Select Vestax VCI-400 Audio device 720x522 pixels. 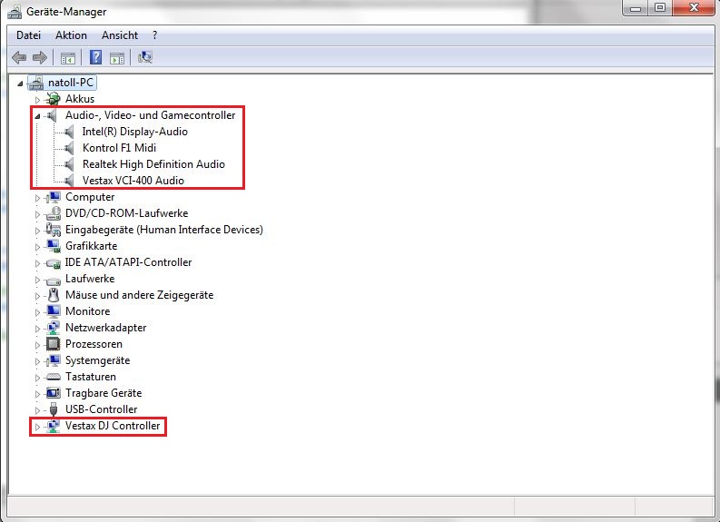(x=133, y=181)
